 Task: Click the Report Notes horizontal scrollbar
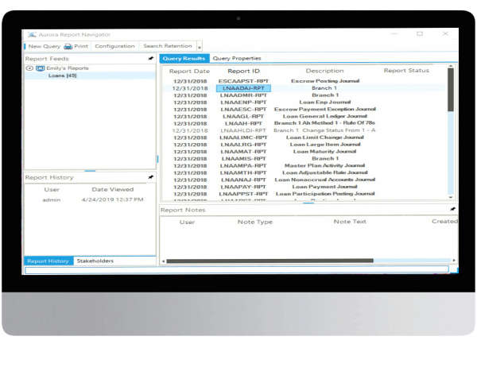click(302, 260)
